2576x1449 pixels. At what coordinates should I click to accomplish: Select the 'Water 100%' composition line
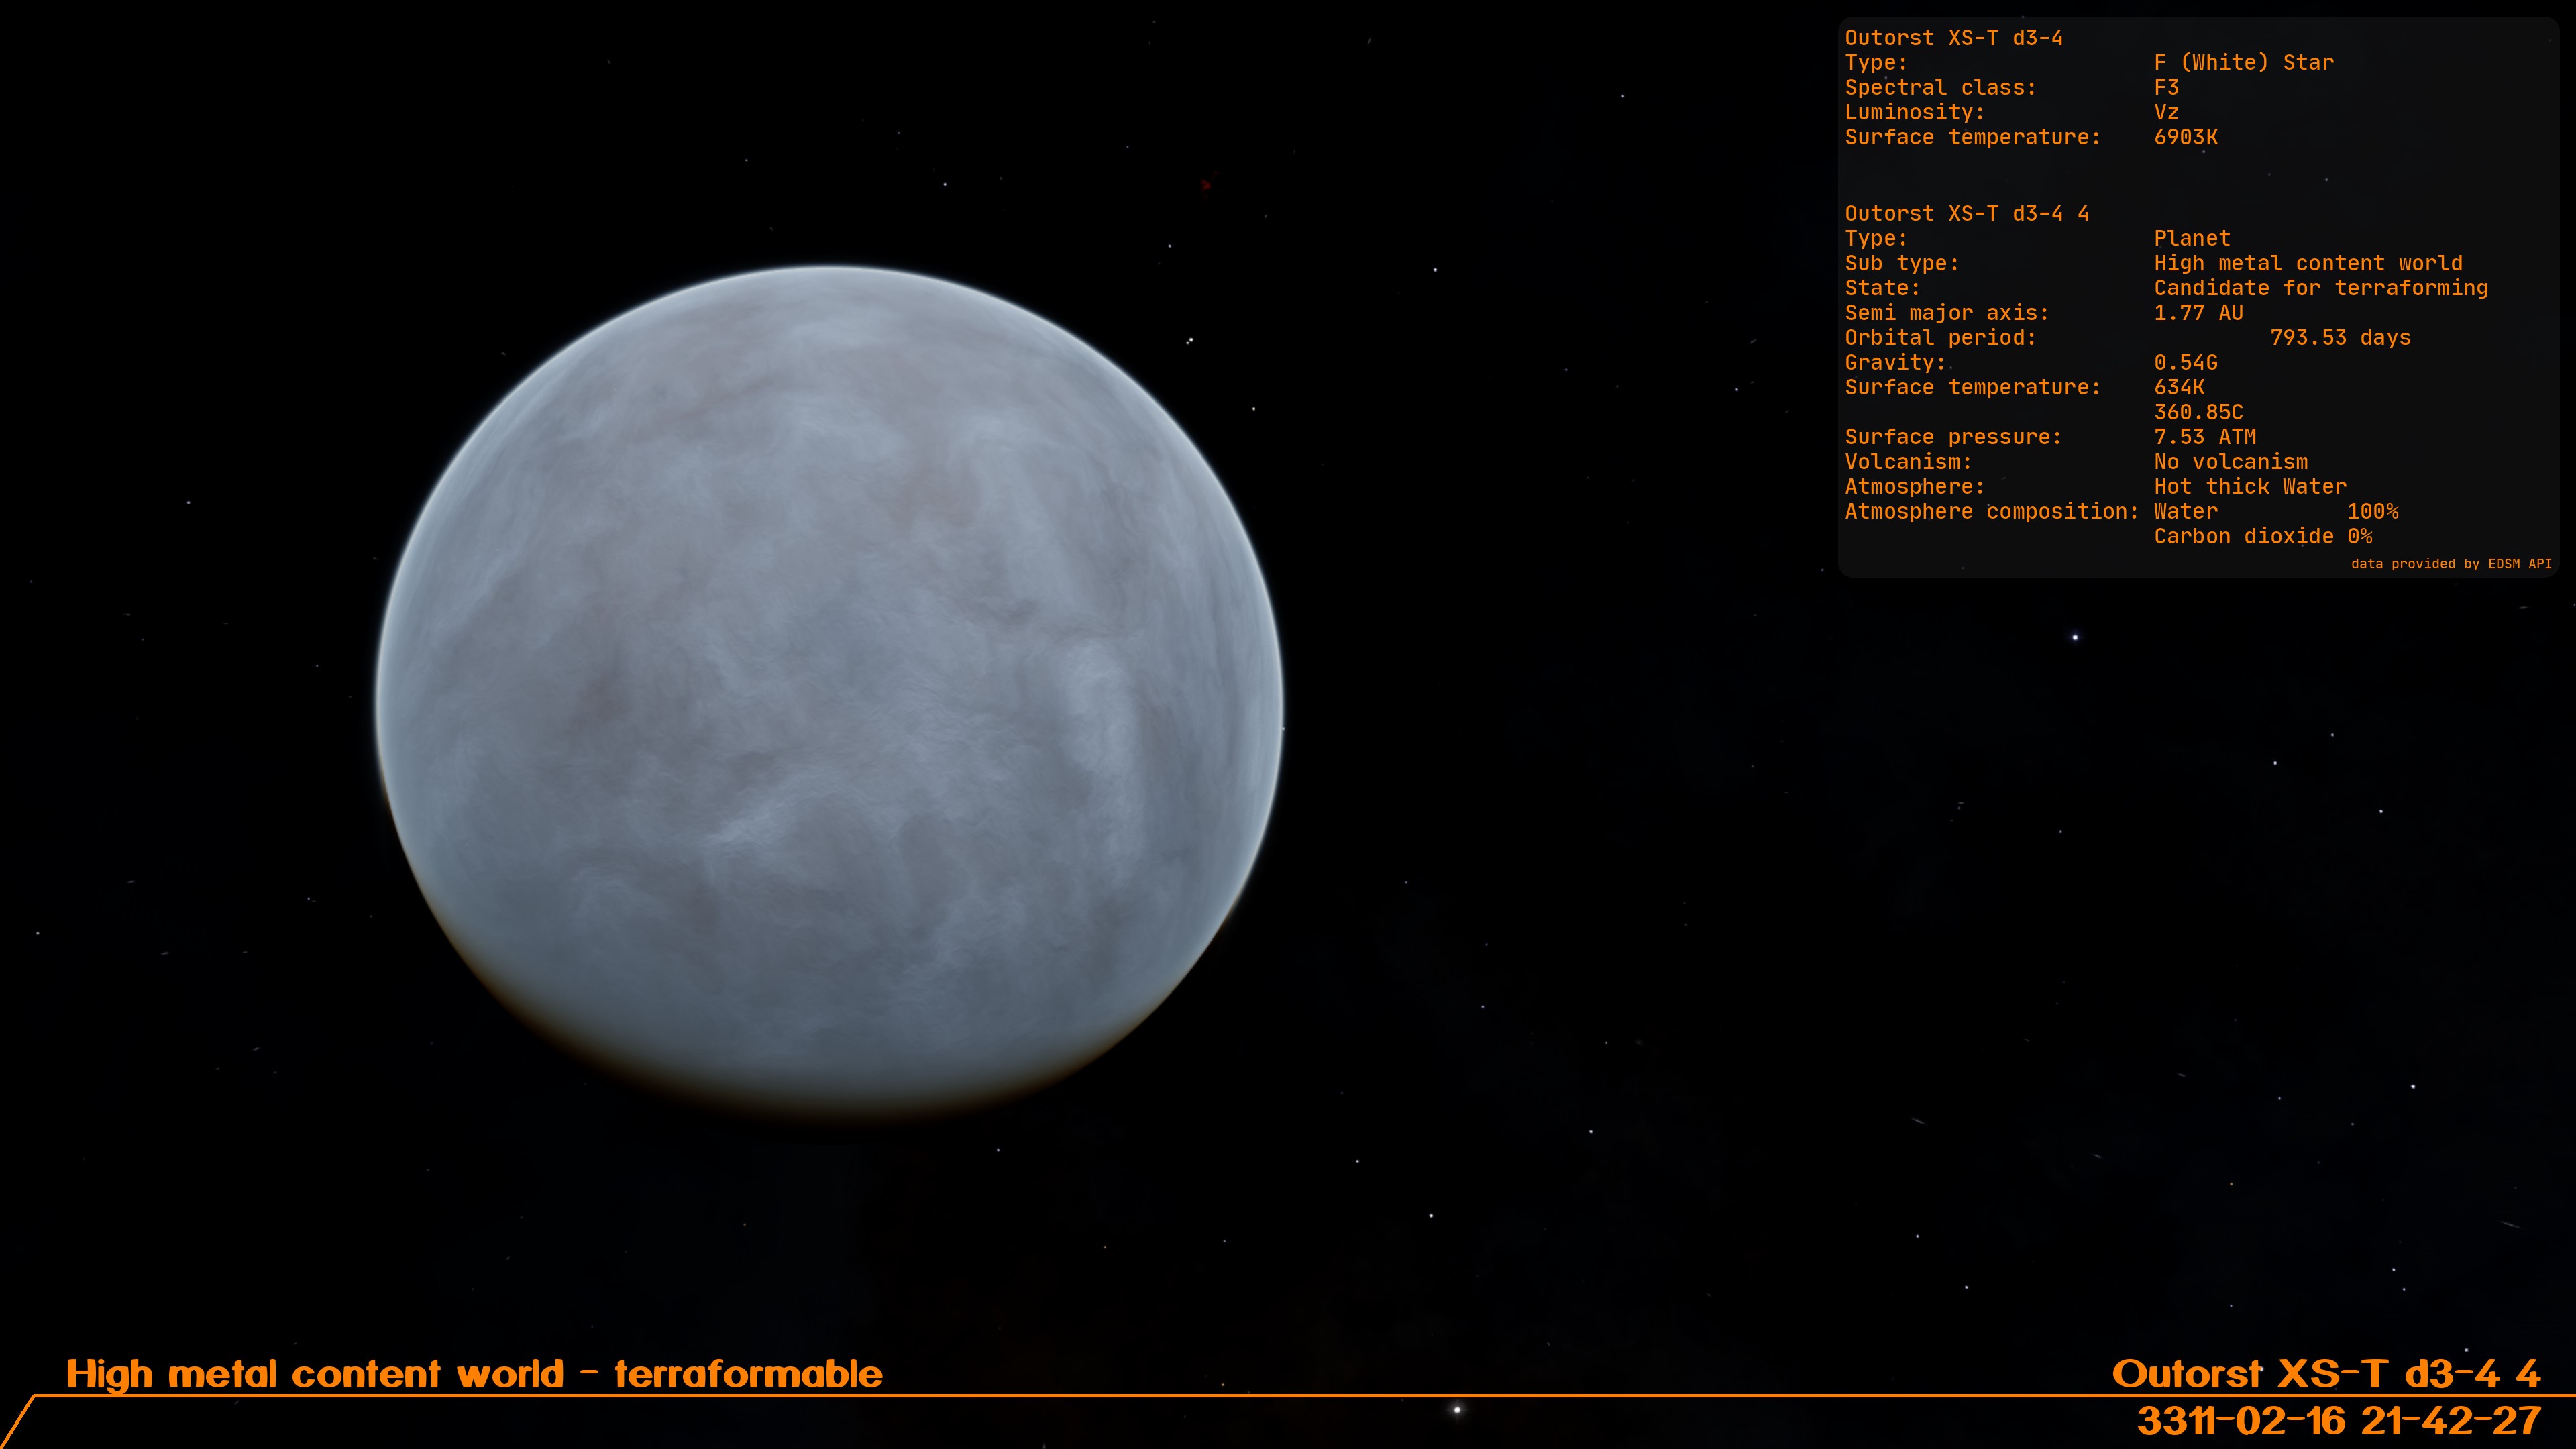point(2275,512)
